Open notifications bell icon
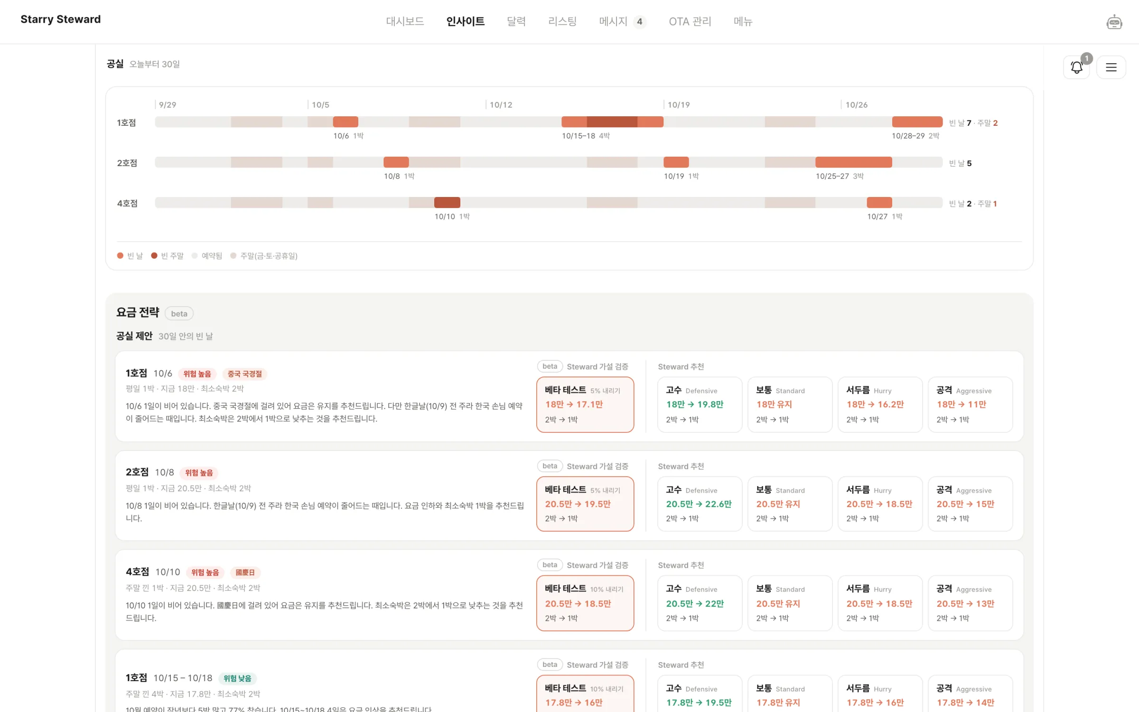 point(1076,67)
